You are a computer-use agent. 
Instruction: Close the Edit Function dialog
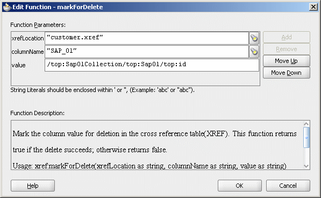click(x=313, y=7)
